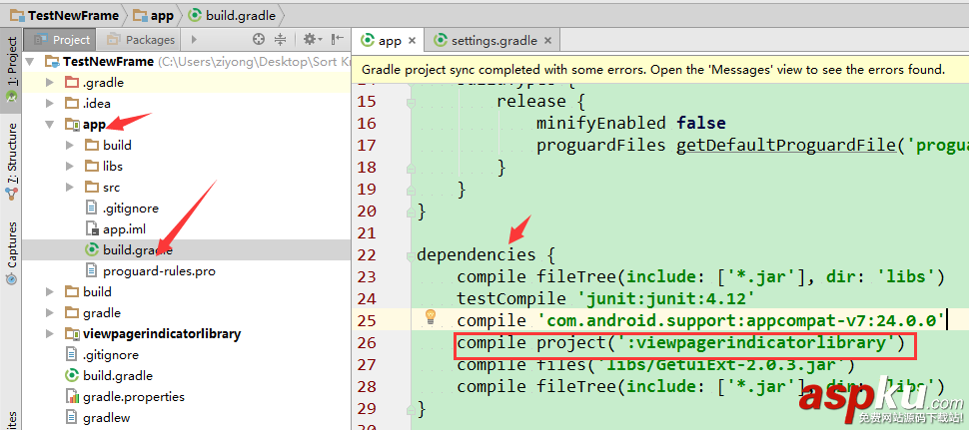Click the lightbulb quick-fix icon on line 25

[x=431, y=317]
